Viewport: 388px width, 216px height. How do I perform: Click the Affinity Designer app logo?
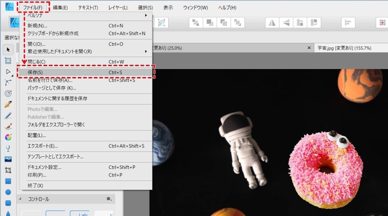9,6
